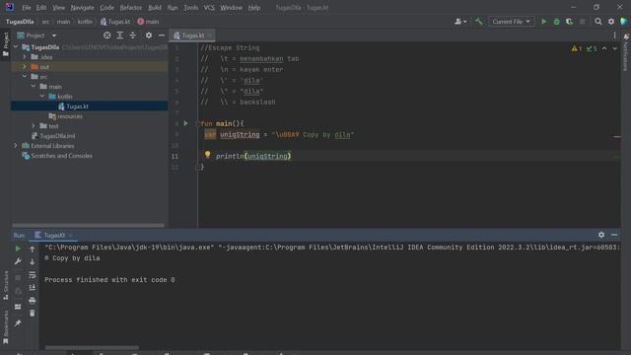Pin the Run tab
Screen dimensions: 631x355
18,323
